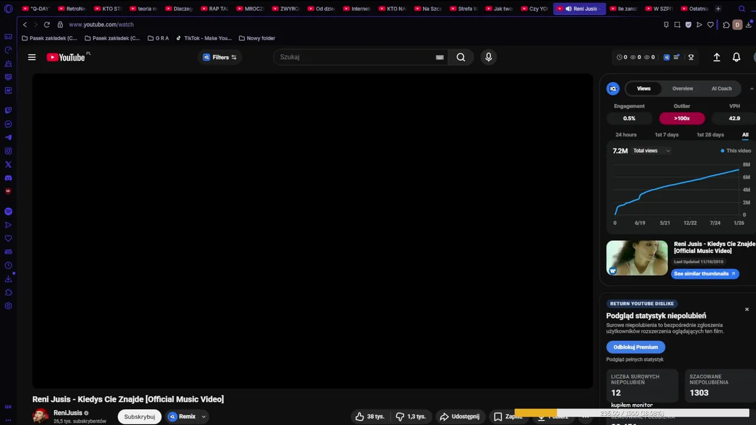This screenshot has height=425, width=756.
Task: Go to YouTube home via logo
Action: 67,57
